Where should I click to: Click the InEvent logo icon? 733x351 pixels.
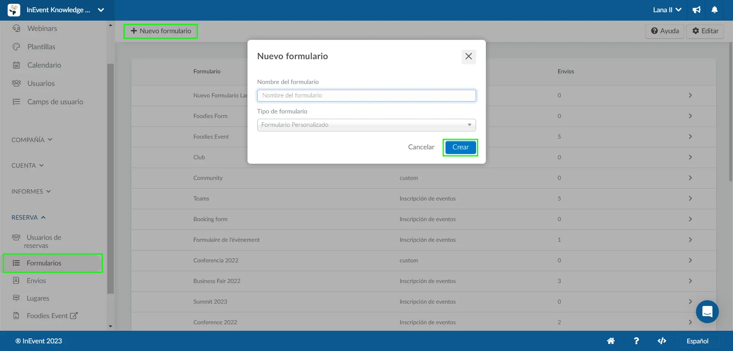[x=14, y=10]
